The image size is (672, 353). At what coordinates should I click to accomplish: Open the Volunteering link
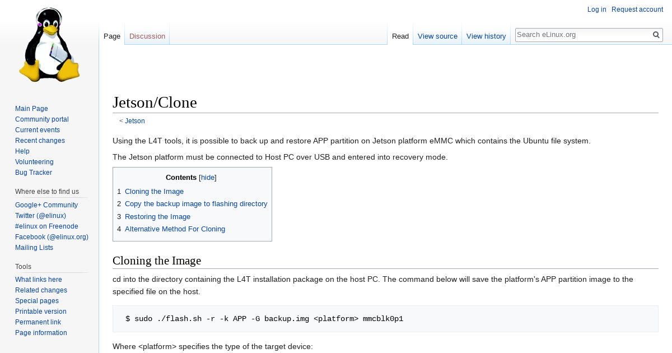point(34,162)
